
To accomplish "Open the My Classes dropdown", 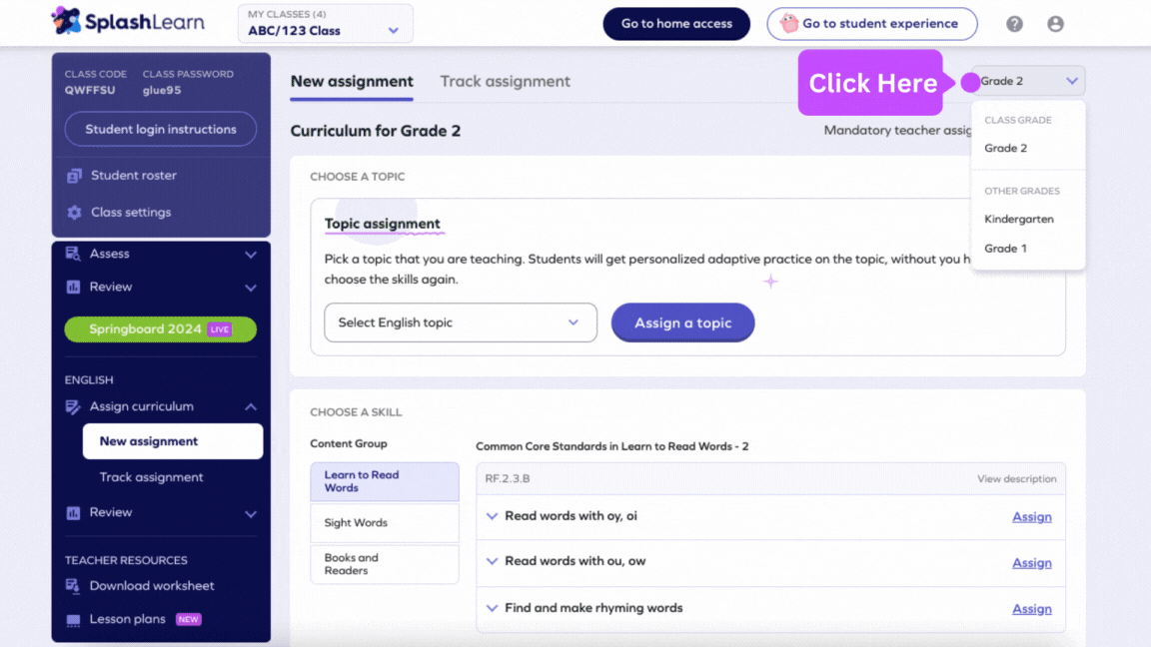I will (325, 24).
